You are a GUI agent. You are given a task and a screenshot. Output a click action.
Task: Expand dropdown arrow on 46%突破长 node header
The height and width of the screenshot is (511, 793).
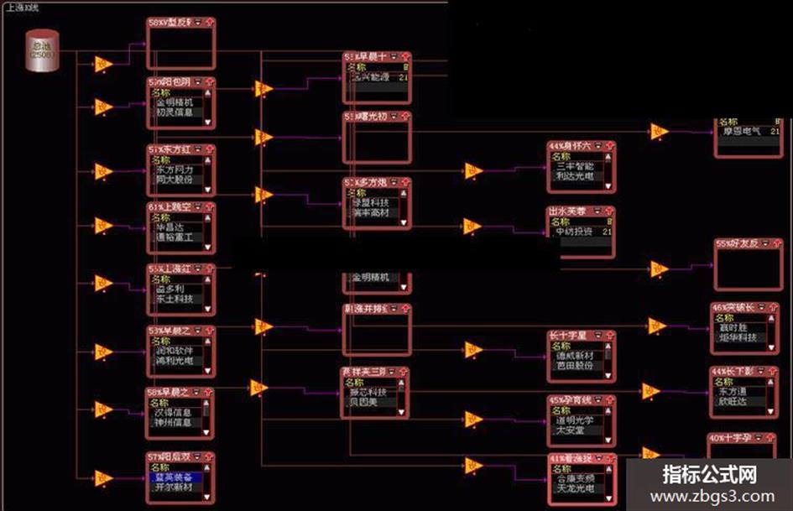click(760, 308)
